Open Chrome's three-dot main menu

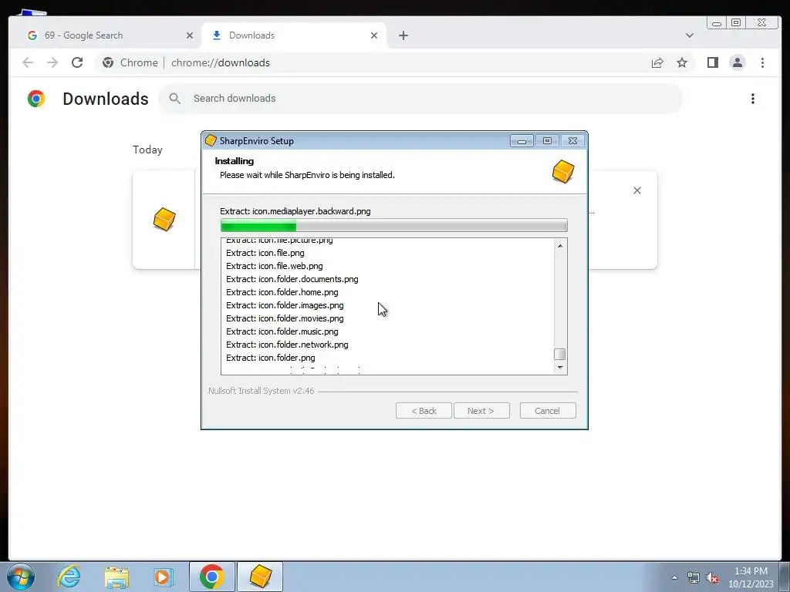point(762,62)
